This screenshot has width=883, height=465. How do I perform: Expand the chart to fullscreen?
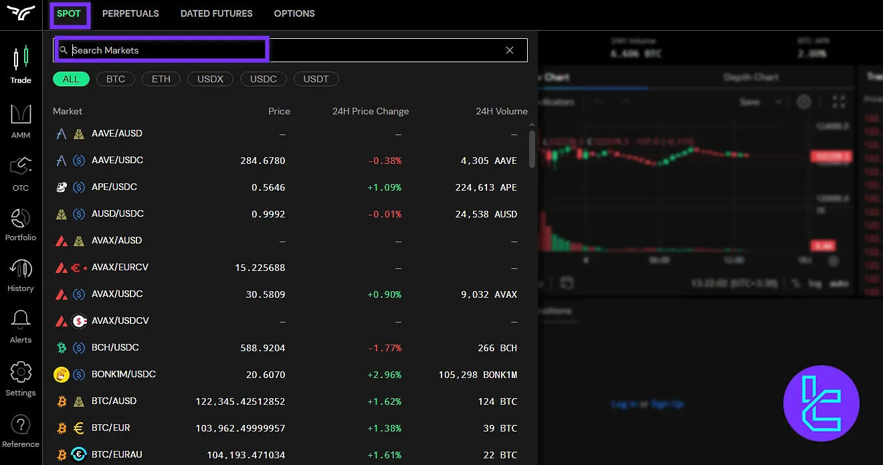tap(840, 102)
